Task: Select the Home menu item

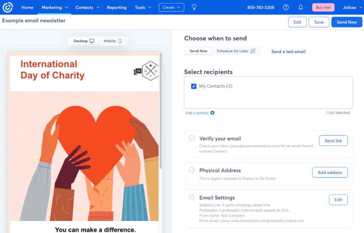Action: coord(27,7)
